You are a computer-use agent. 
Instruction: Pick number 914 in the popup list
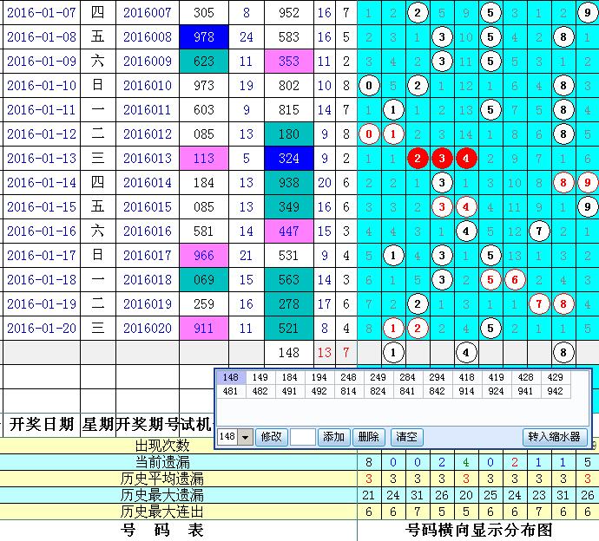[466, 391]
